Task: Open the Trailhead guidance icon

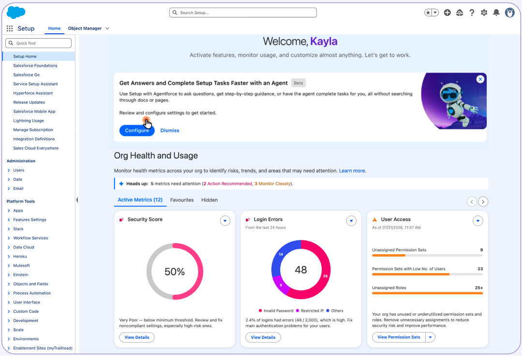Action: pyautogui.click(x=460, y=13)
